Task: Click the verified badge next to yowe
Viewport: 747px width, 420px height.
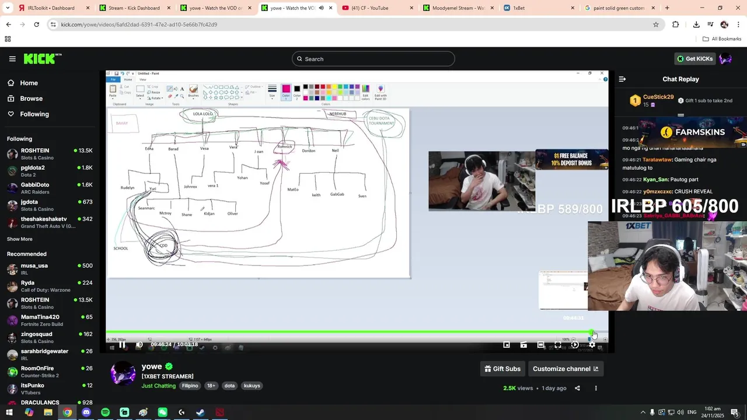Action: (169, 366)
